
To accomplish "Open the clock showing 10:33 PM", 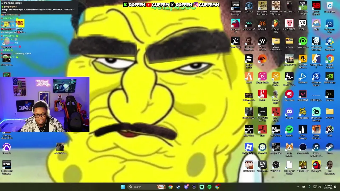I will coord(328,187).
